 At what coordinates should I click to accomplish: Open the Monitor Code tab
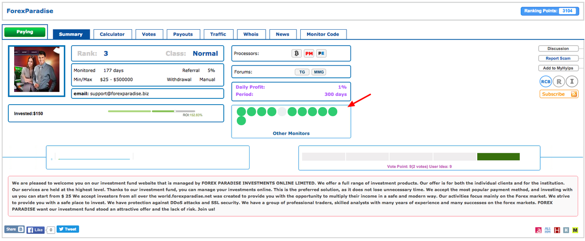point(323,34)
